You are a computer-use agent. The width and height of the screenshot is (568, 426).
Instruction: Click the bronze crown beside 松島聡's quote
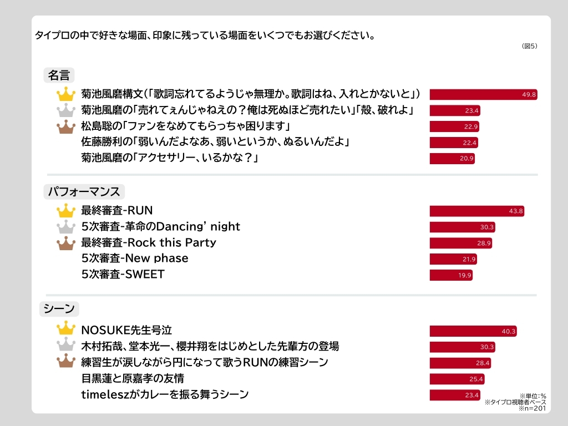coord(66,126)
